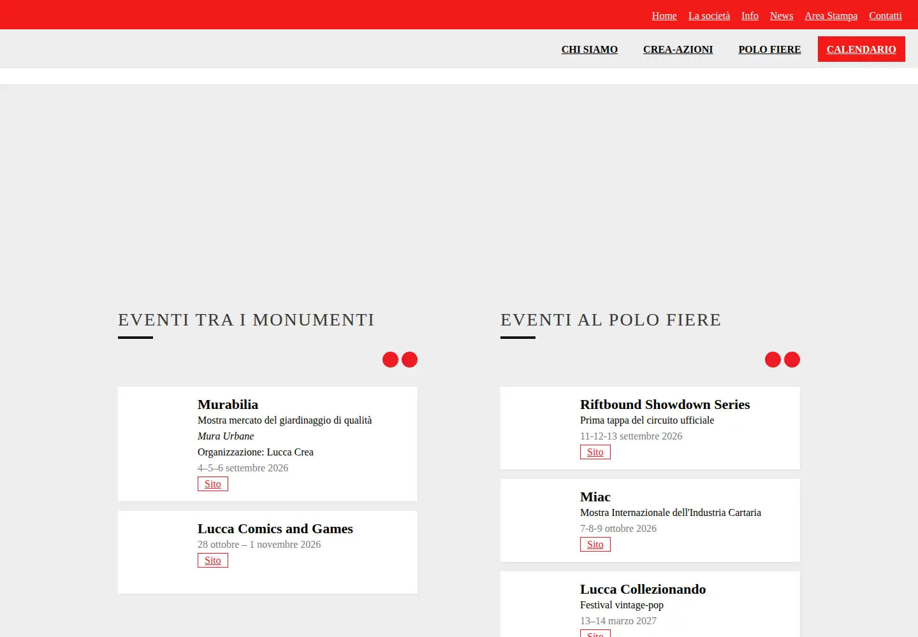Go to La società page
Screen dimensions: 918x637
pyautogui.click(x=709, y=16)
